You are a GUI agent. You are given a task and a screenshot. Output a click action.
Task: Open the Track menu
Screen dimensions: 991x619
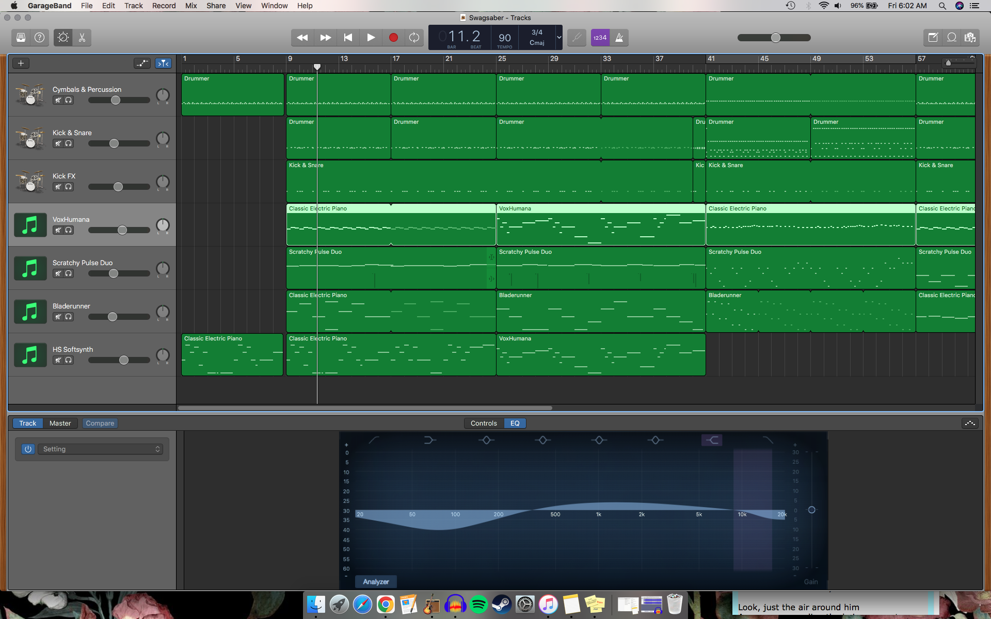[x=133, y=6]
